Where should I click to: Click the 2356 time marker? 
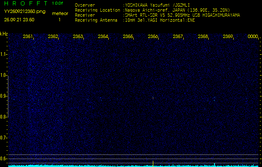tap(153, 37)
